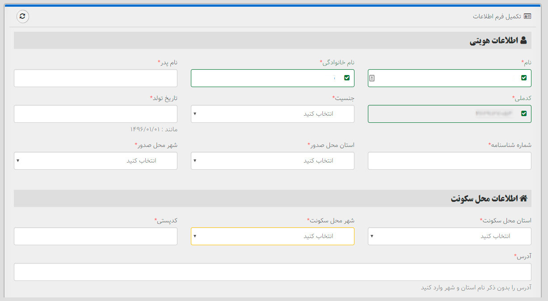
Task: Click the کدپستی input field
Action: click(95, 236)
